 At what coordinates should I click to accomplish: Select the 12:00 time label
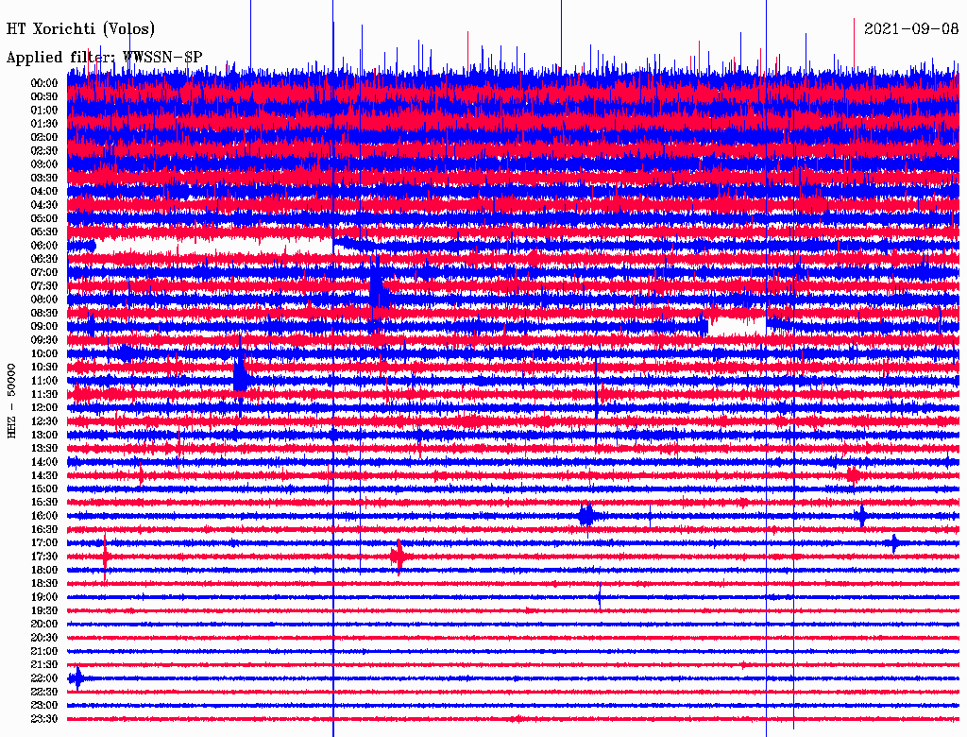coord(44,407)
